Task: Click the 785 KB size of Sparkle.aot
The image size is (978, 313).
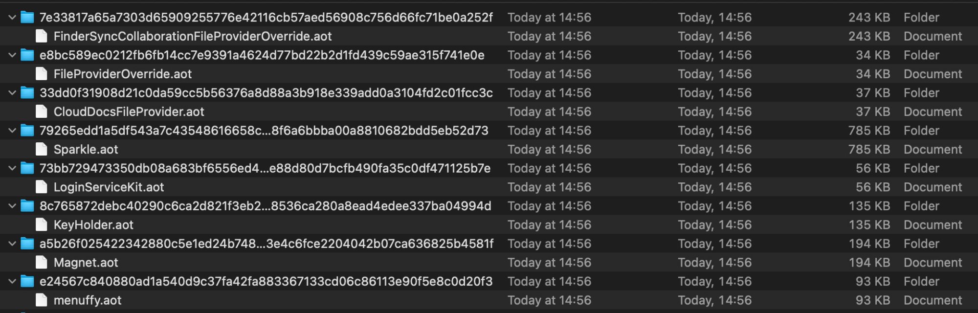Action: [869, 150]
